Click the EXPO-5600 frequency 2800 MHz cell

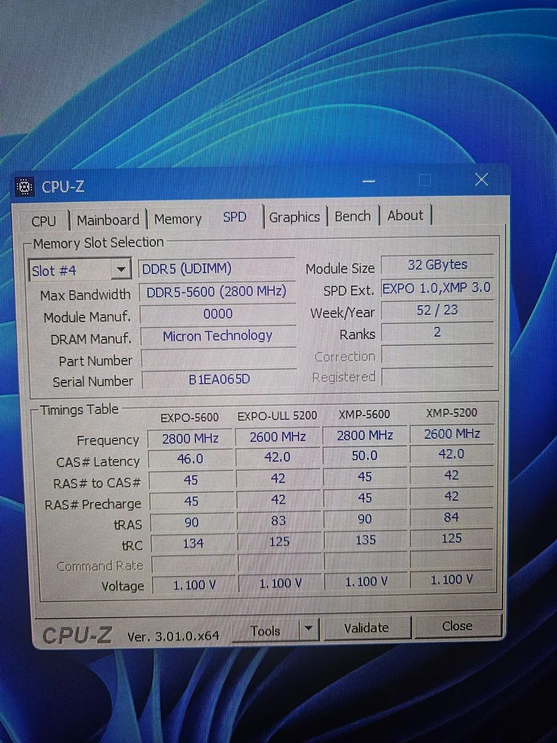point(190,439)
